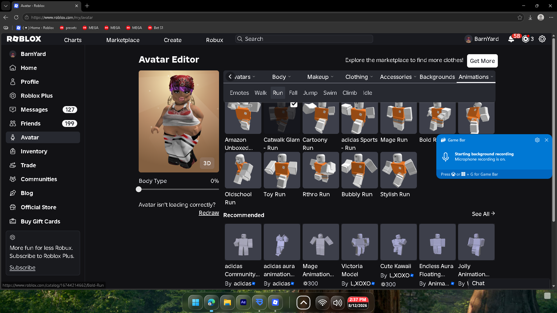Screen dimensions: 557x313
Task: Open the notifications bell
Action: pos(511,39)
